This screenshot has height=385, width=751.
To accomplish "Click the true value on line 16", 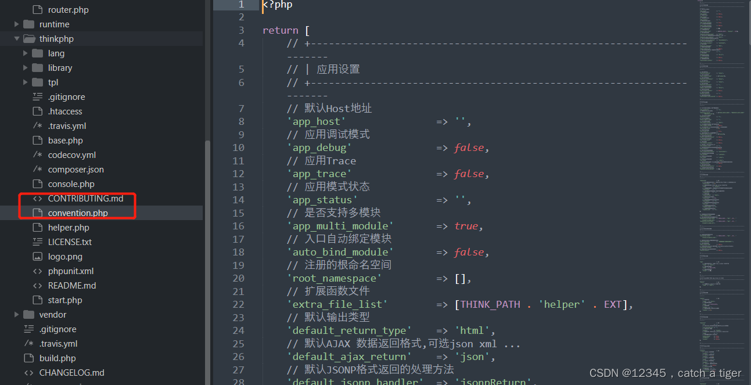I will (x=466, y=226).
